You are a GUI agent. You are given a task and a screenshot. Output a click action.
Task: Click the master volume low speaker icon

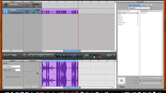tap(85, 57)
